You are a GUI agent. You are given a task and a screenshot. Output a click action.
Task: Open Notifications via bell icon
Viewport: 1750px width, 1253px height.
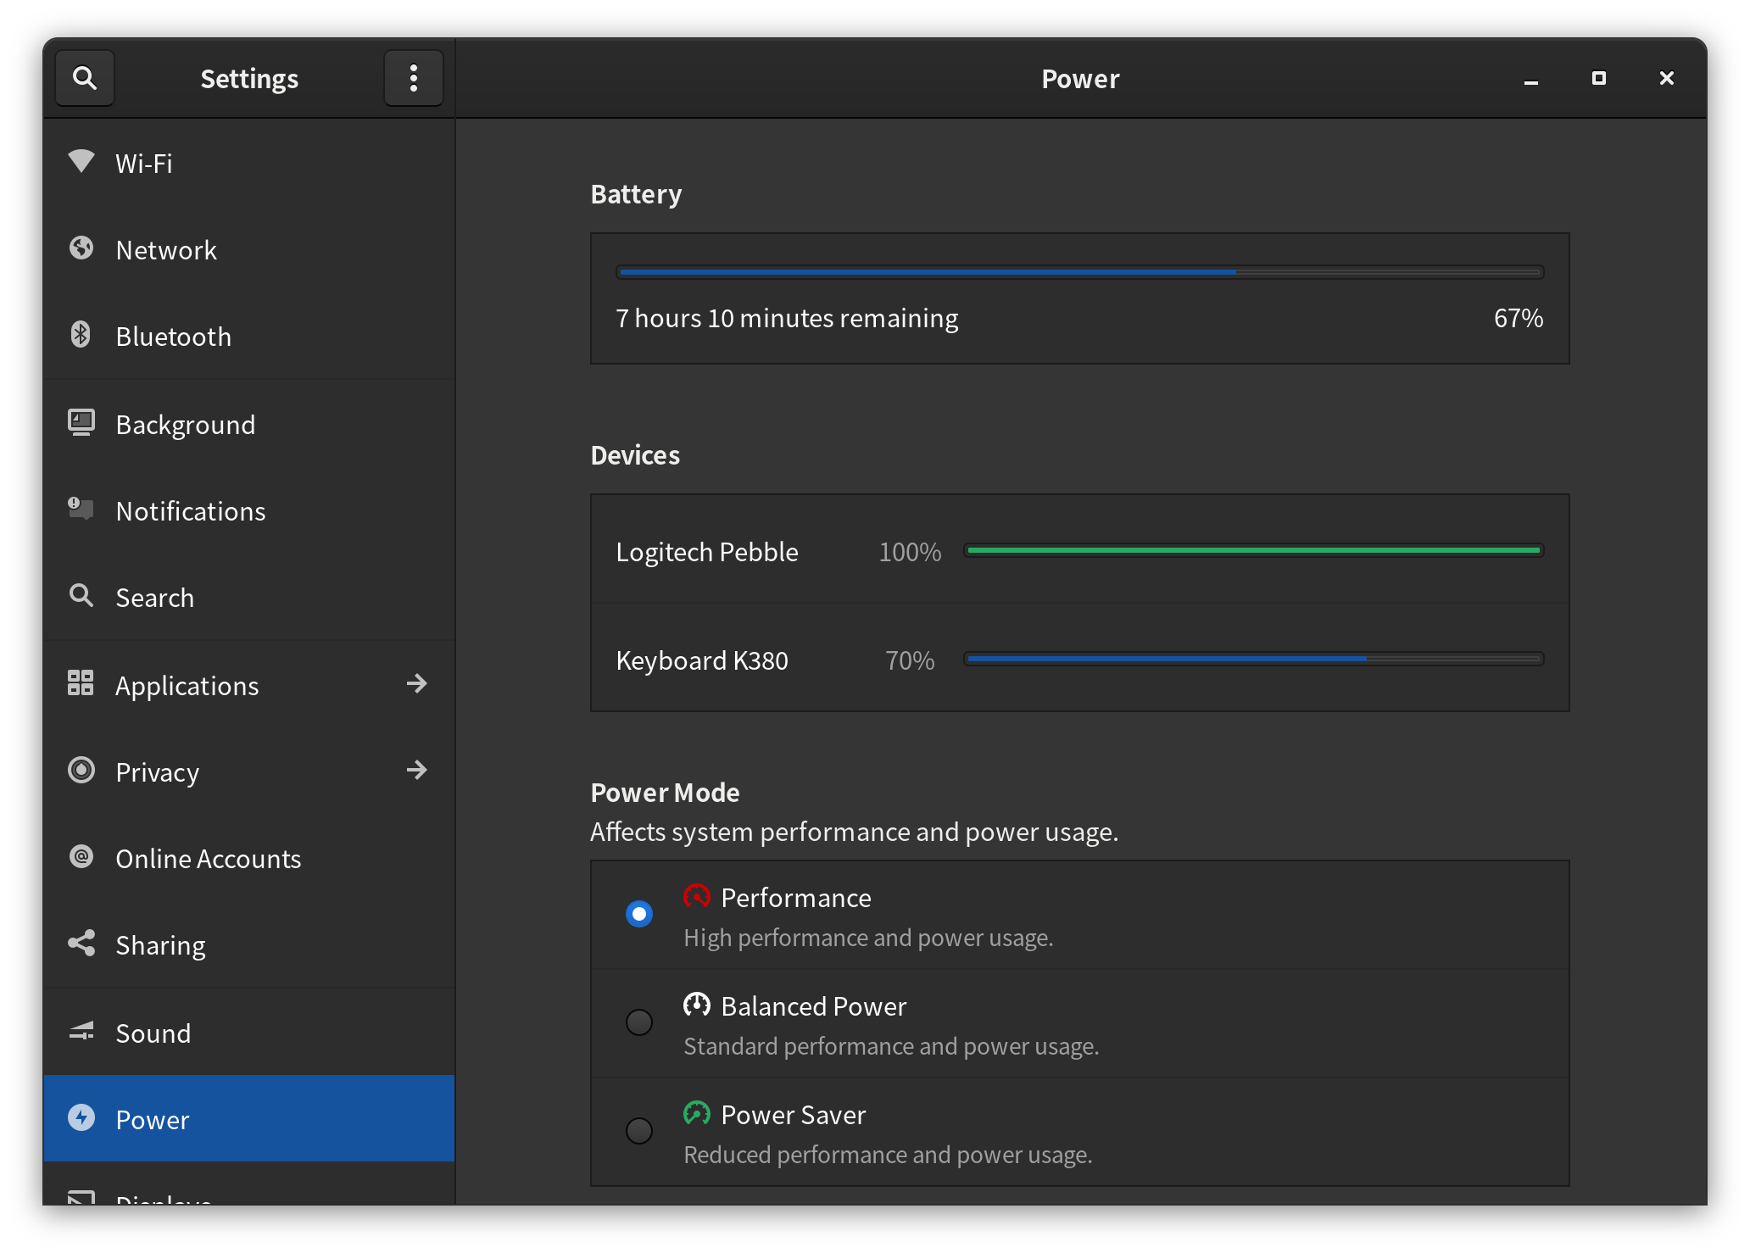pyautogui.click(x=81, y=510)
